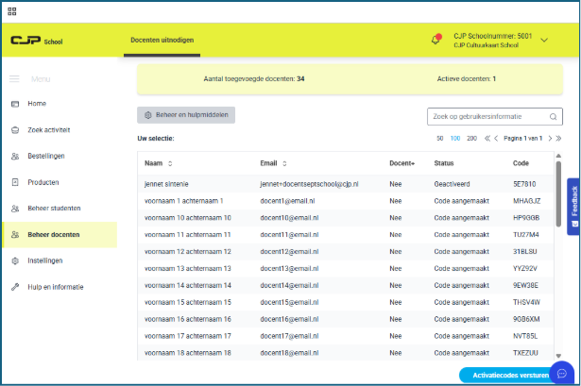Show 200 rows per page
The height and width of the screenshot is (386, 581).
pos(471,138)
